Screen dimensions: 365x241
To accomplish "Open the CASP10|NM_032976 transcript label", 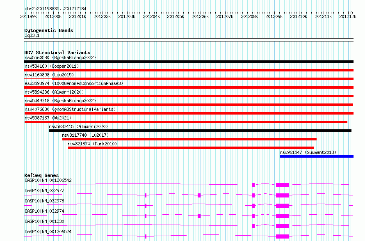I will [x=44, y=201].
